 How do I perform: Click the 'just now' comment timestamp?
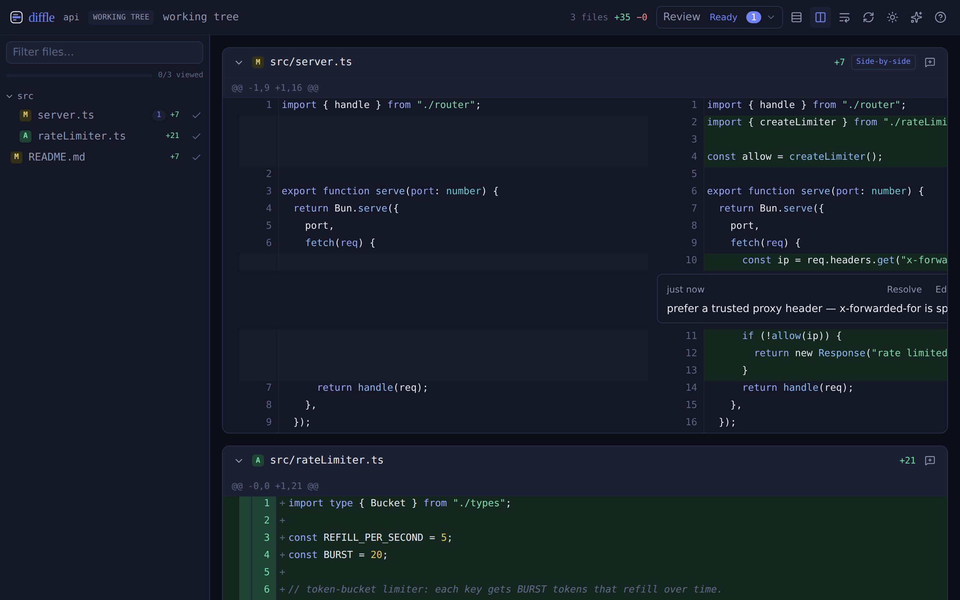pos(685,289)
